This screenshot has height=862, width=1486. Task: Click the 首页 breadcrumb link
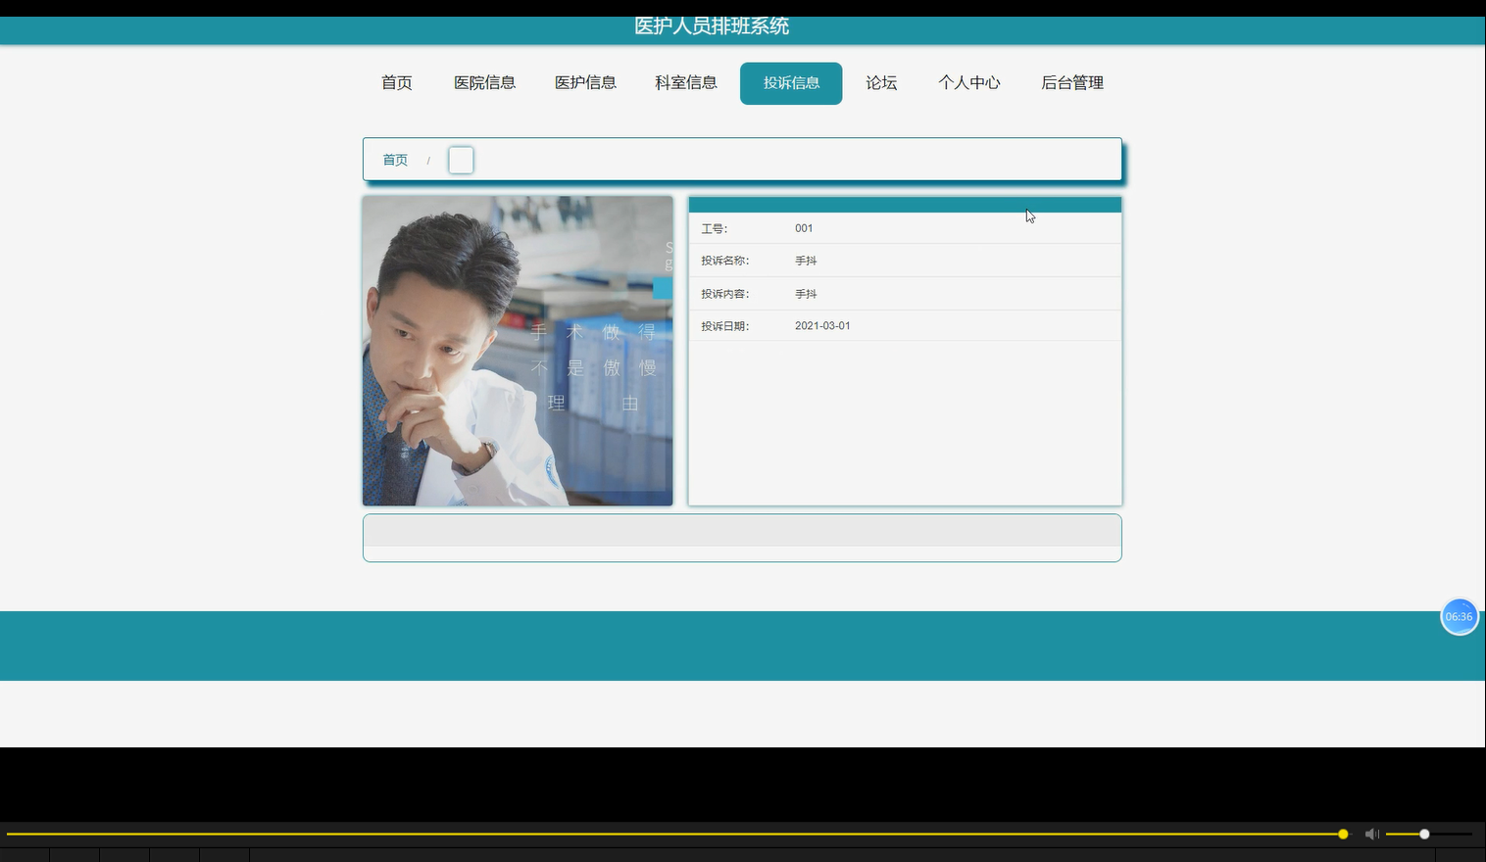395,160
